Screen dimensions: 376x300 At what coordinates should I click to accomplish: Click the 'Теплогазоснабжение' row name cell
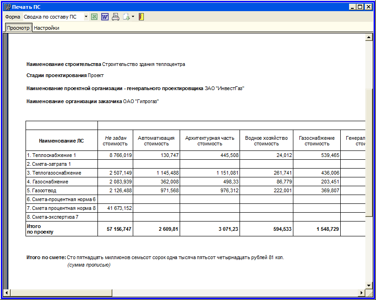(x=54, y=173)
